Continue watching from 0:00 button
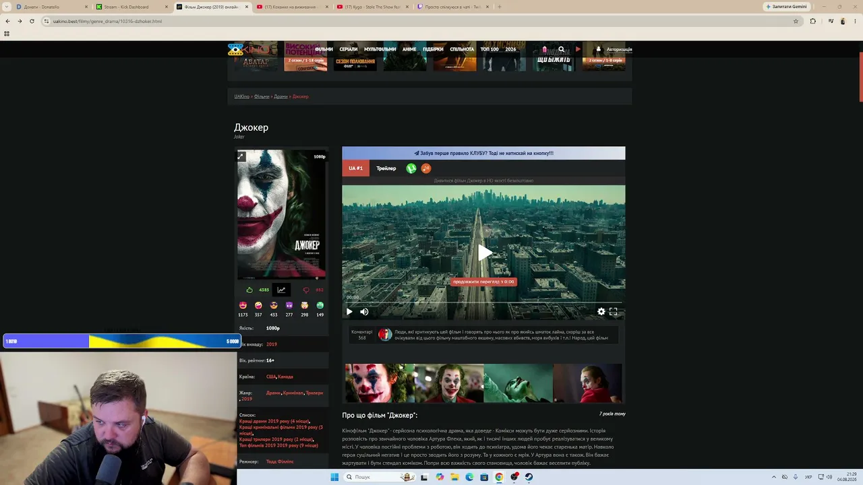This screenshot has height=485, width=863. pos(483,282)
